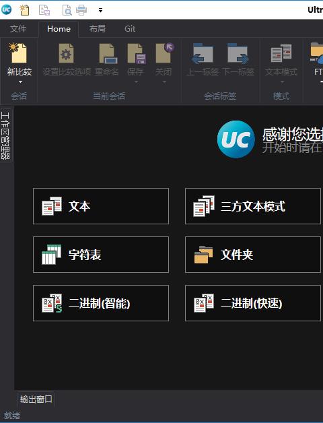The height and width of the screenshot is (423, 323).
Task: Start a 三方文本模式 compare
Action: pos(253,206)
